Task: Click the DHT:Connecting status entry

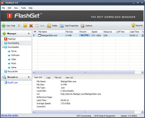Action: 84,116
